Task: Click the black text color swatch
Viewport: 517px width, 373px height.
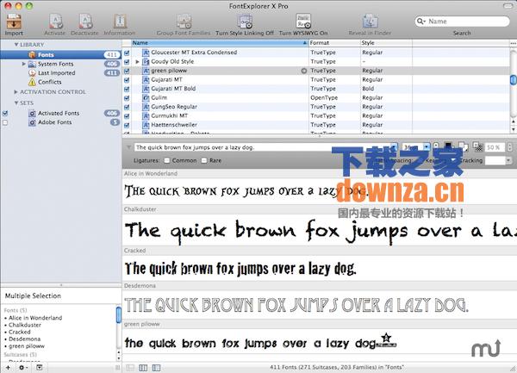Action: coord(448,146)
